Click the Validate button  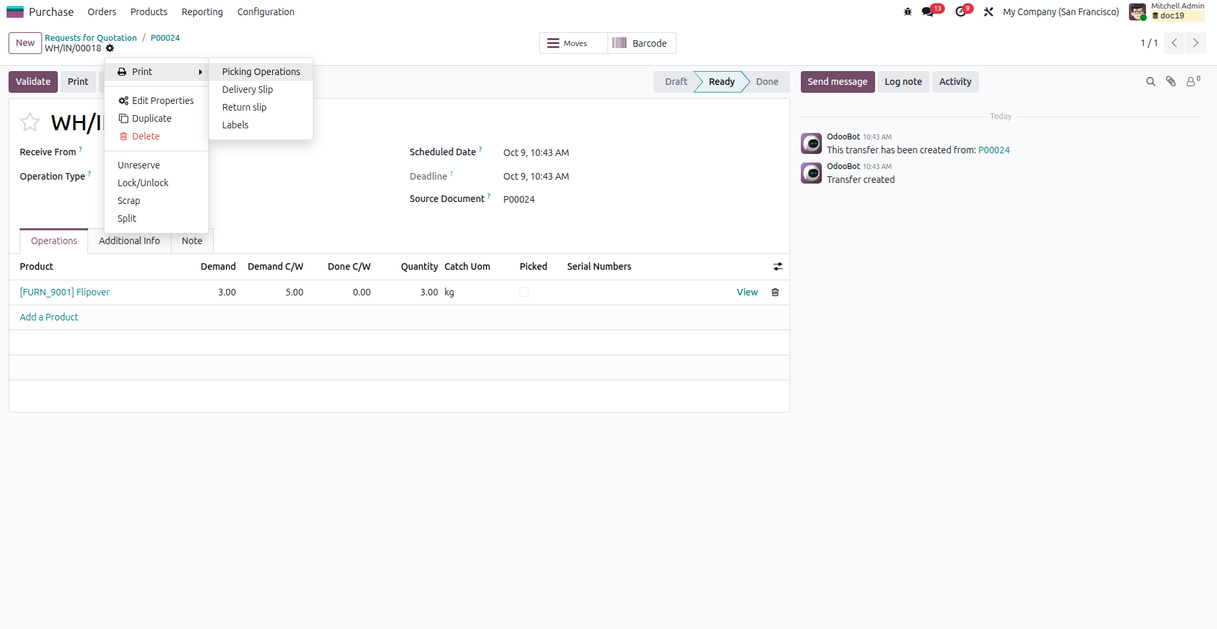point(33,82)
